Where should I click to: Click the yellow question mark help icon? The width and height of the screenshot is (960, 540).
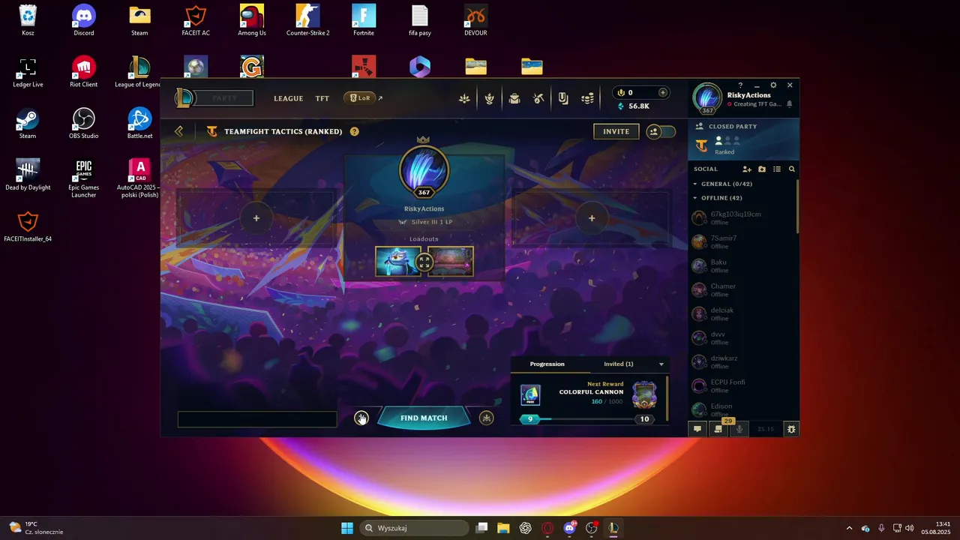tap(354, 131)
